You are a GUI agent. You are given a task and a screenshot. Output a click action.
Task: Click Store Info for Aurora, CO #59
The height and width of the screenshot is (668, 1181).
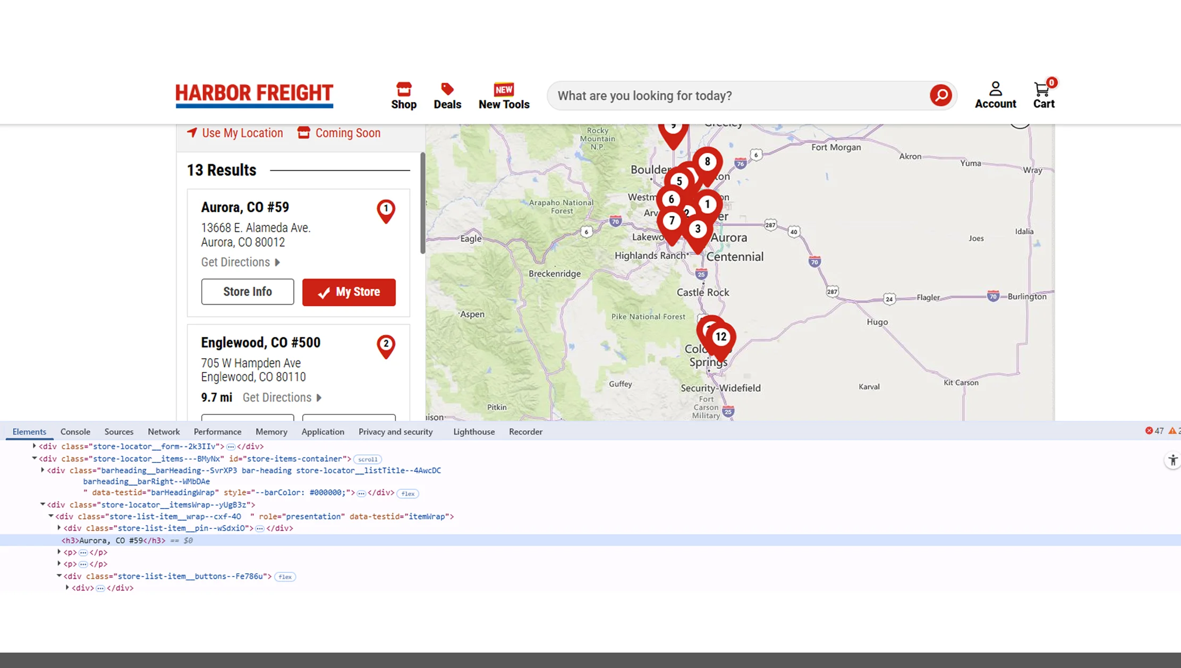point(248,292)
